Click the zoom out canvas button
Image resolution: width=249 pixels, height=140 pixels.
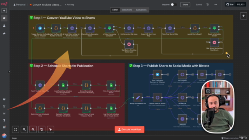[33, 129]
